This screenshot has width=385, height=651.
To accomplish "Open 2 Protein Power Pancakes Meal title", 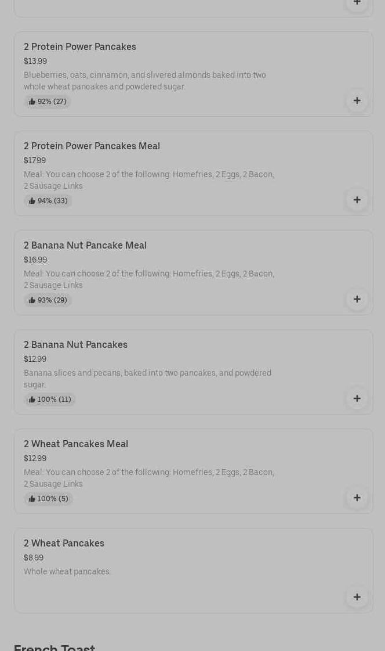I will [92, 146].
